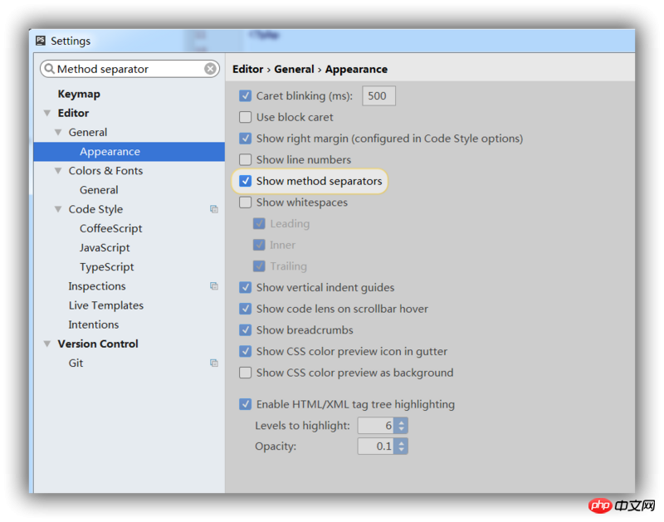Screen dimensions: 664x522
Task: Click the Code Style tree label
Action: coord(95,209)
